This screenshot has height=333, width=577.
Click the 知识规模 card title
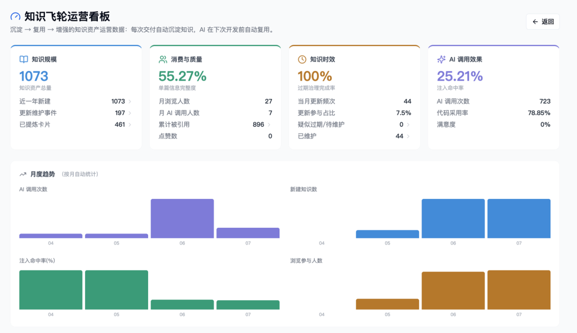[44, 59]
